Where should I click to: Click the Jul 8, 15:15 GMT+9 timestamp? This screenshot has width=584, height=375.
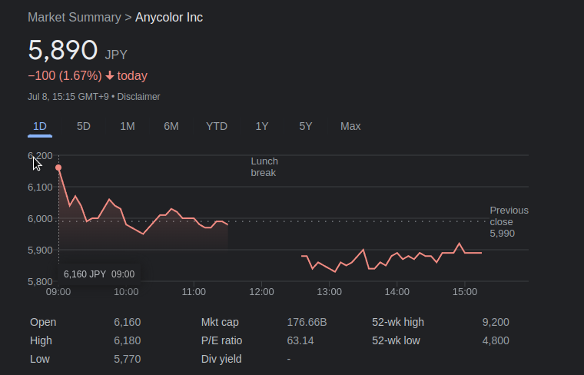coord(68,97)
